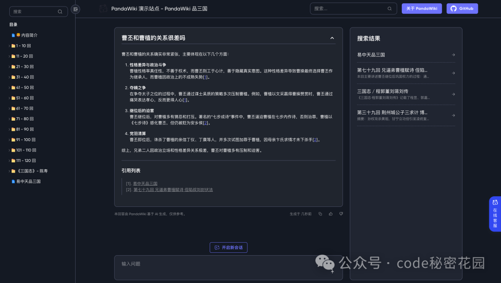Open the 在线客服 support widget
501x283 pixels.
495,214
